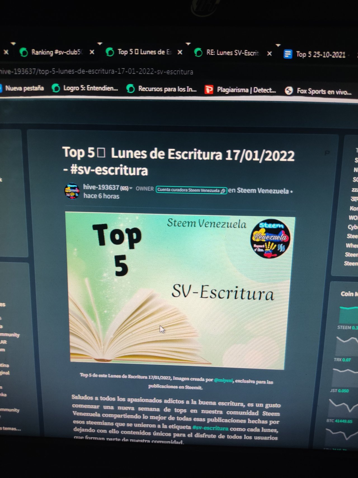Open the Plagiarisma | Detect... bookmark
This screenshot has width=358, height=478.
point(241,90)
